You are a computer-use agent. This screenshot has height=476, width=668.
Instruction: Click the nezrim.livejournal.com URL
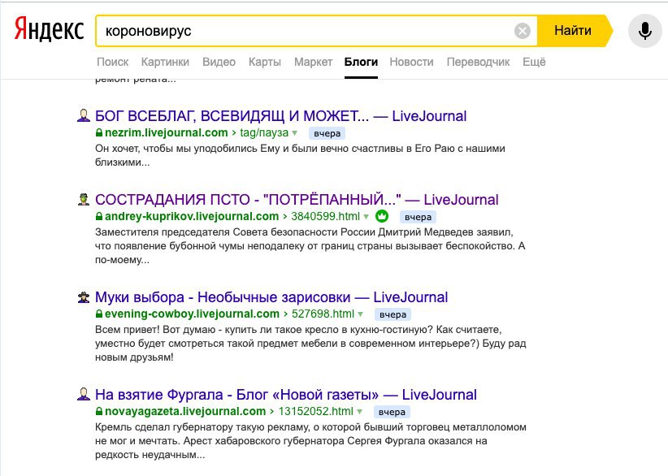[x=166, y=132]
